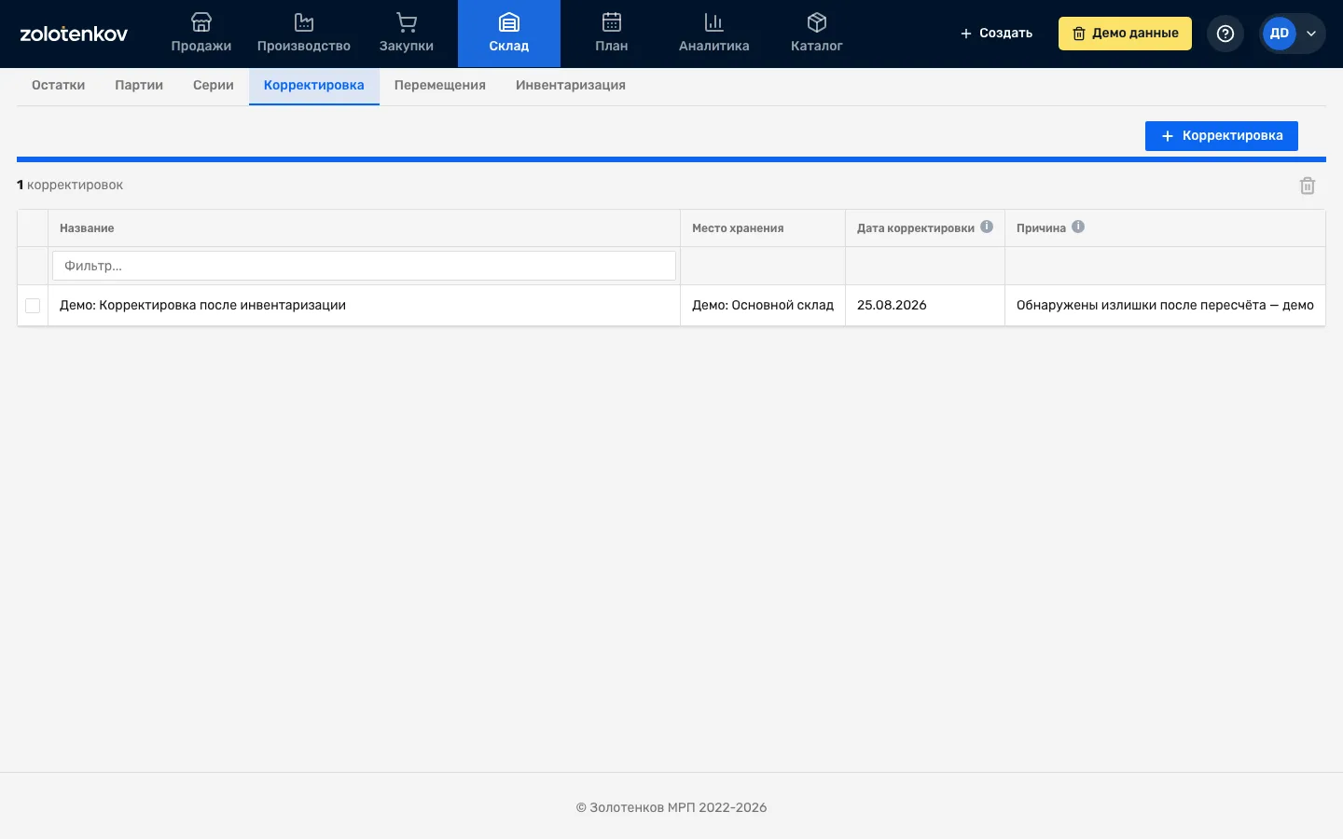This screenshot has height=839, width=1343.
Task: Open the Каталог section
Action: pos(817,34)
